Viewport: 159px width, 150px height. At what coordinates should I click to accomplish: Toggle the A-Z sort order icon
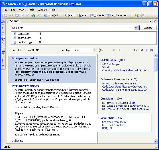click(101, 50)
